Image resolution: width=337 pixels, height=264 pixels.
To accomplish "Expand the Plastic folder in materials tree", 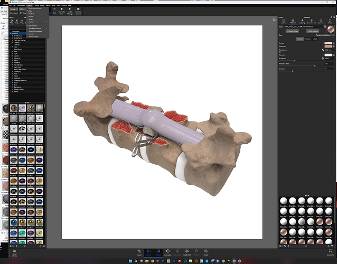I will click(13, 76).
